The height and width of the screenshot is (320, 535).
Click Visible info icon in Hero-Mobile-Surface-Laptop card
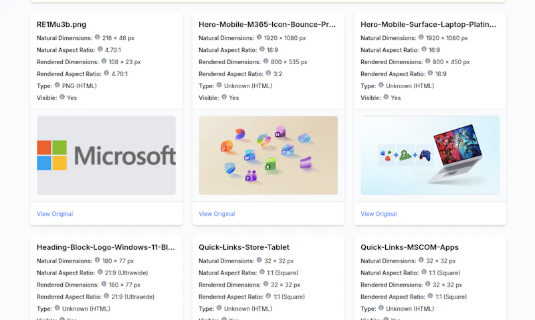pyautogui.click(x=386, y=97)
